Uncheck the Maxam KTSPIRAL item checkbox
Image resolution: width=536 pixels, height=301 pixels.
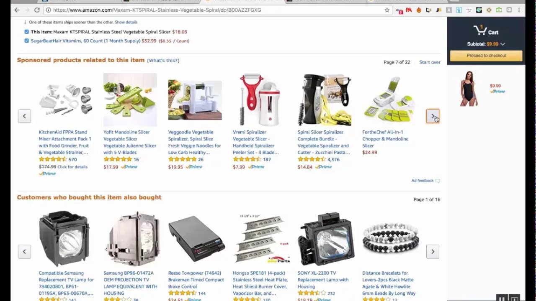[x=27, y=32]
